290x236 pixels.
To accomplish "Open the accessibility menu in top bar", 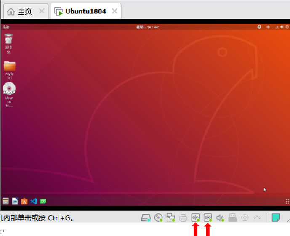I will 260,27.
